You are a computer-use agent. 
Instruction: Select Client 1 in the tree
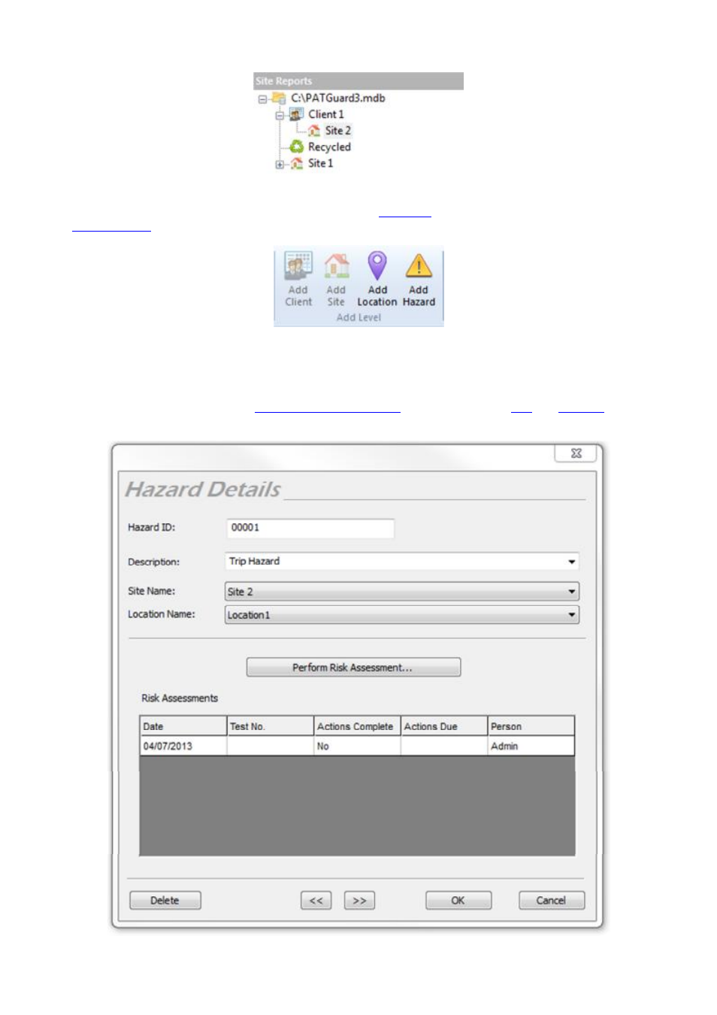[325, 114]
